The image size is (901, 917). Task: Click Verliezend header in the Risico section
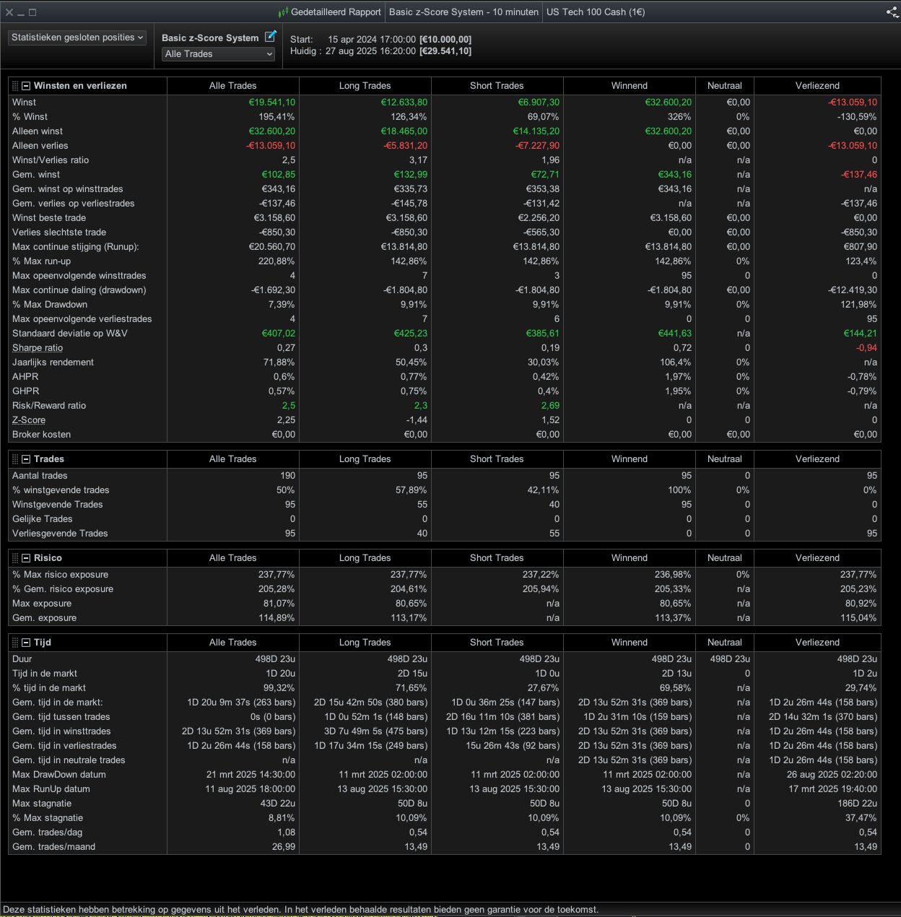(817, 557)
